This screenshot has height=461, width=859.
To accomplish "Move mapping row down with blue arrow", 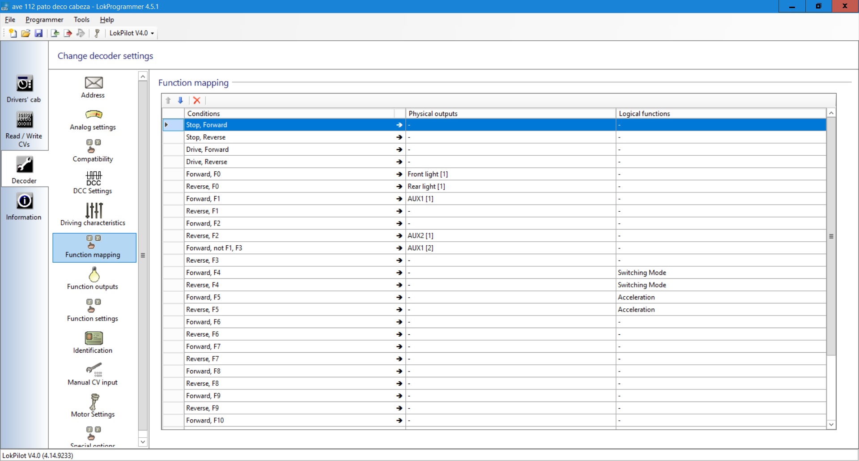I will [x=180, y=100].
